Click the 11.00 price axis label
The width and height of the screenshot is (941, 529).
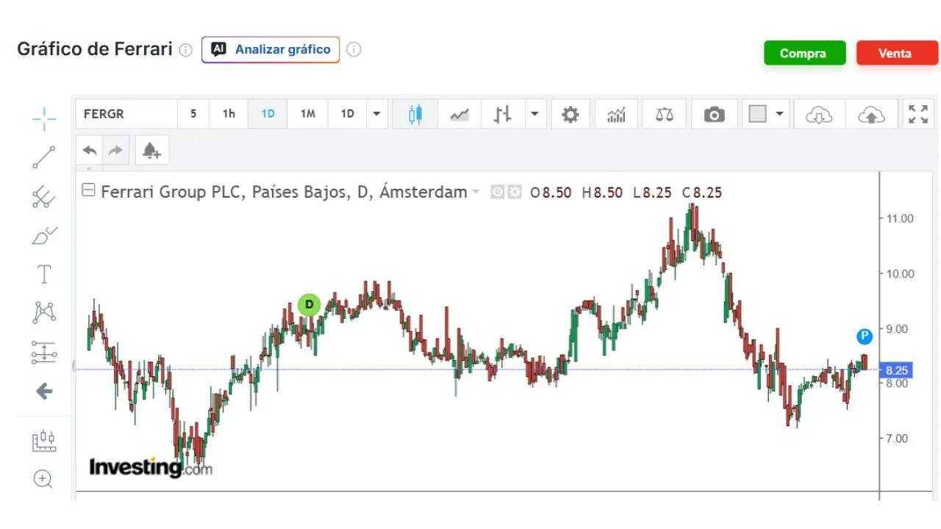(901, 218)
